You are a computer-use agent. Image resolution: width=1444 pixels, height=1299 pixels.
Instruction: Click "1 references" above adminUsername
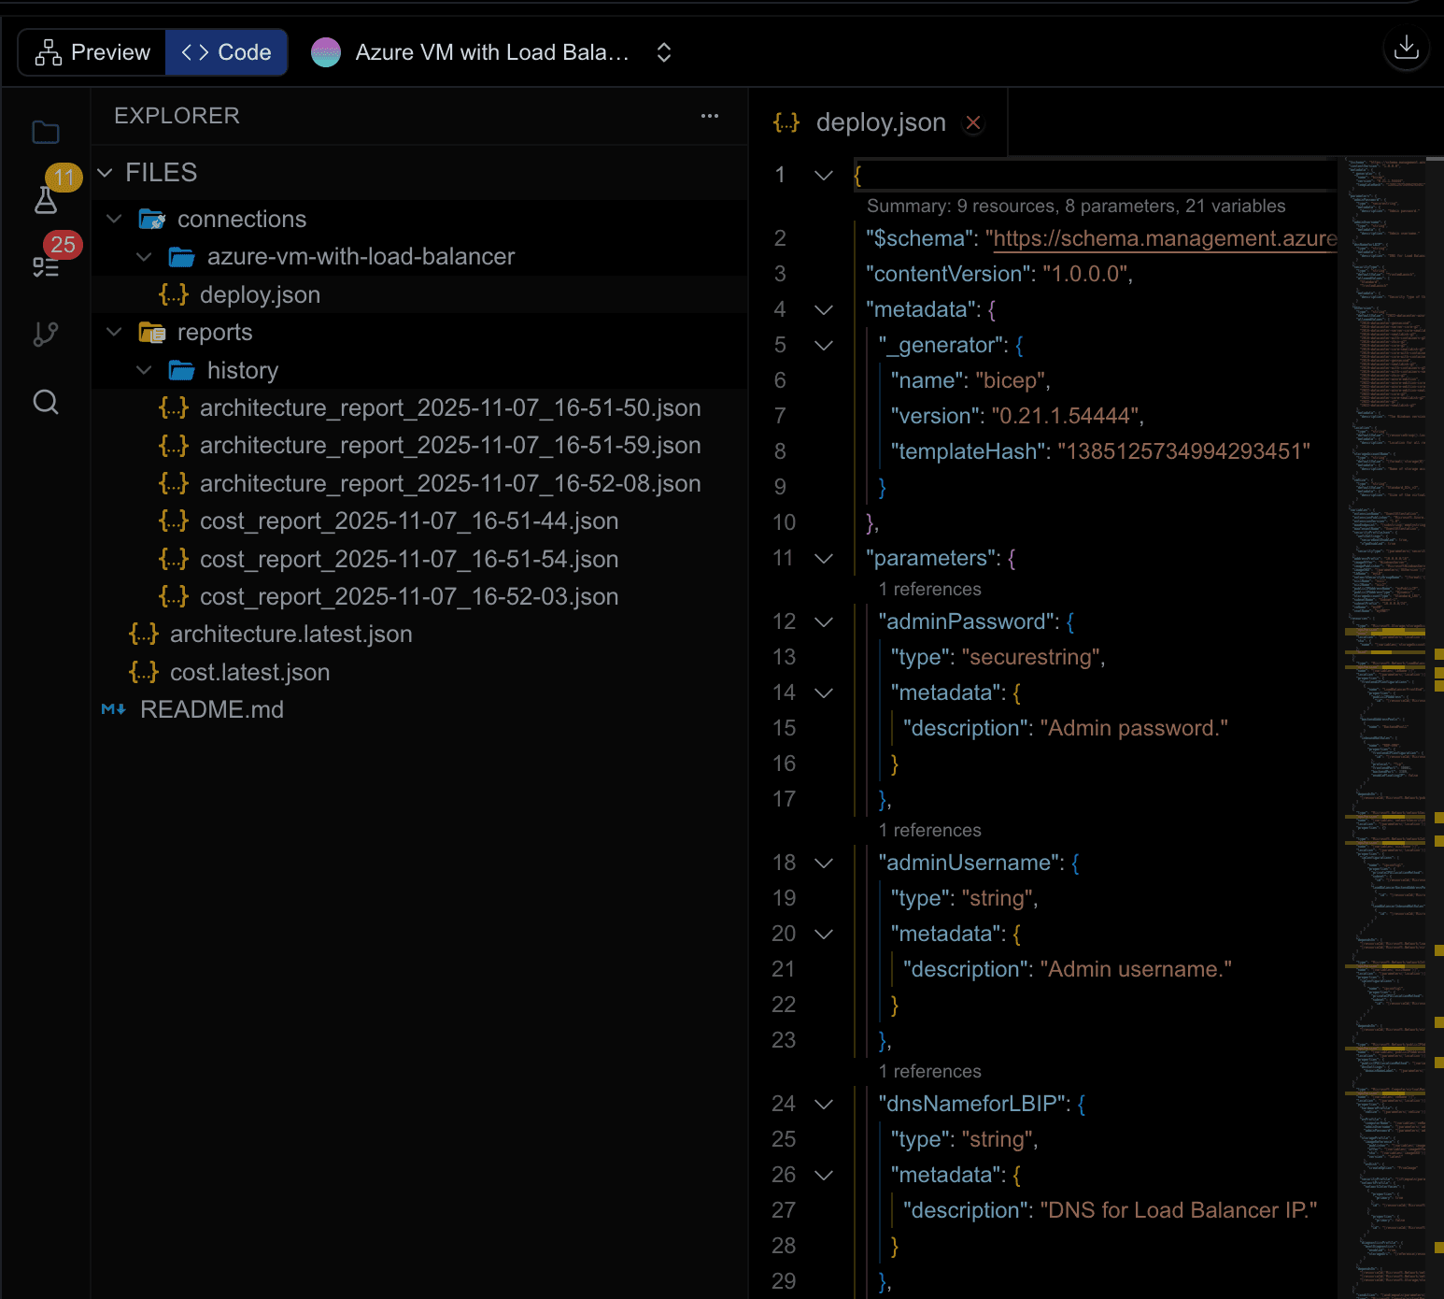(x=930, y=831)
